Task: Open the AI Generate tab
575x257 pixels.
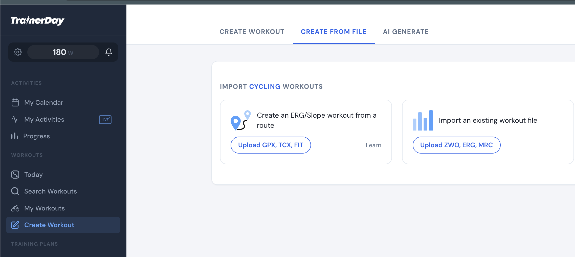Action: pyautogui.click(x=406, y=32)
